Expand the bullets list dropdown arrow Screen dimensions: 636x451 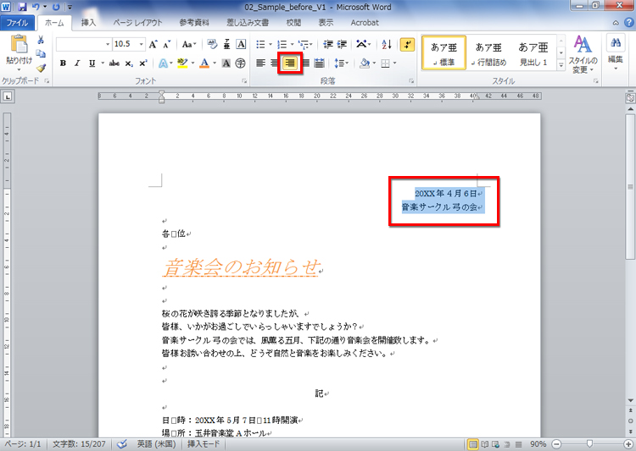tap(271, 44)
